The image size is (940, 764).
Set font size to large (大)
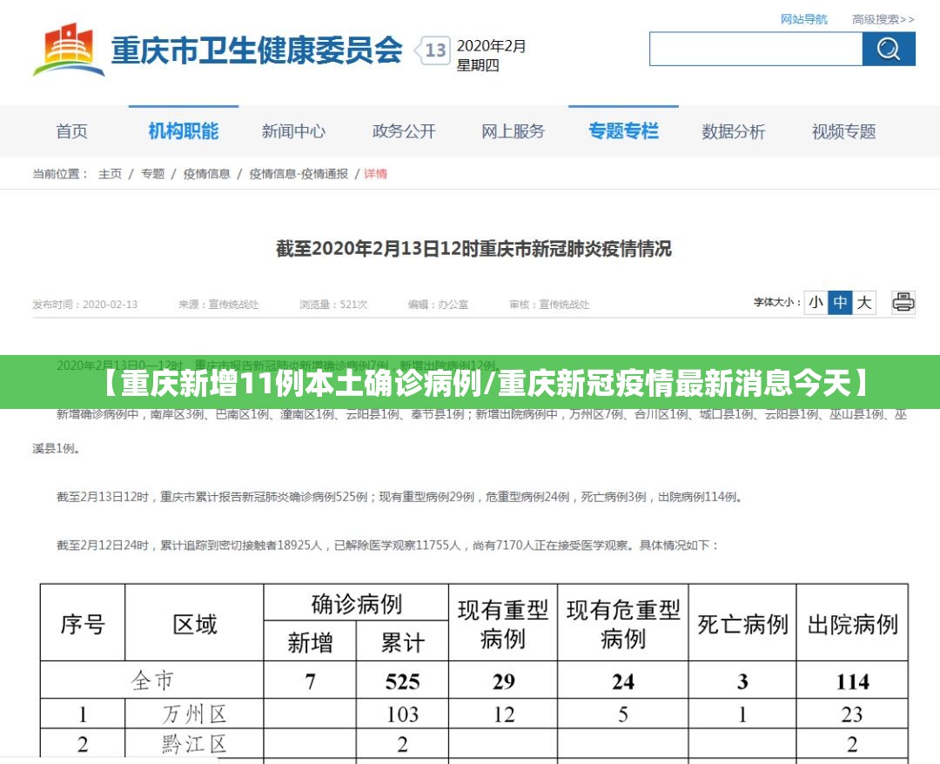[864, 302]
